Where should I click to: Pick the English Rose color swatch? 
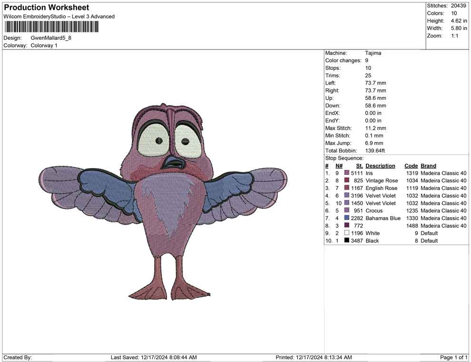point(347,188)
